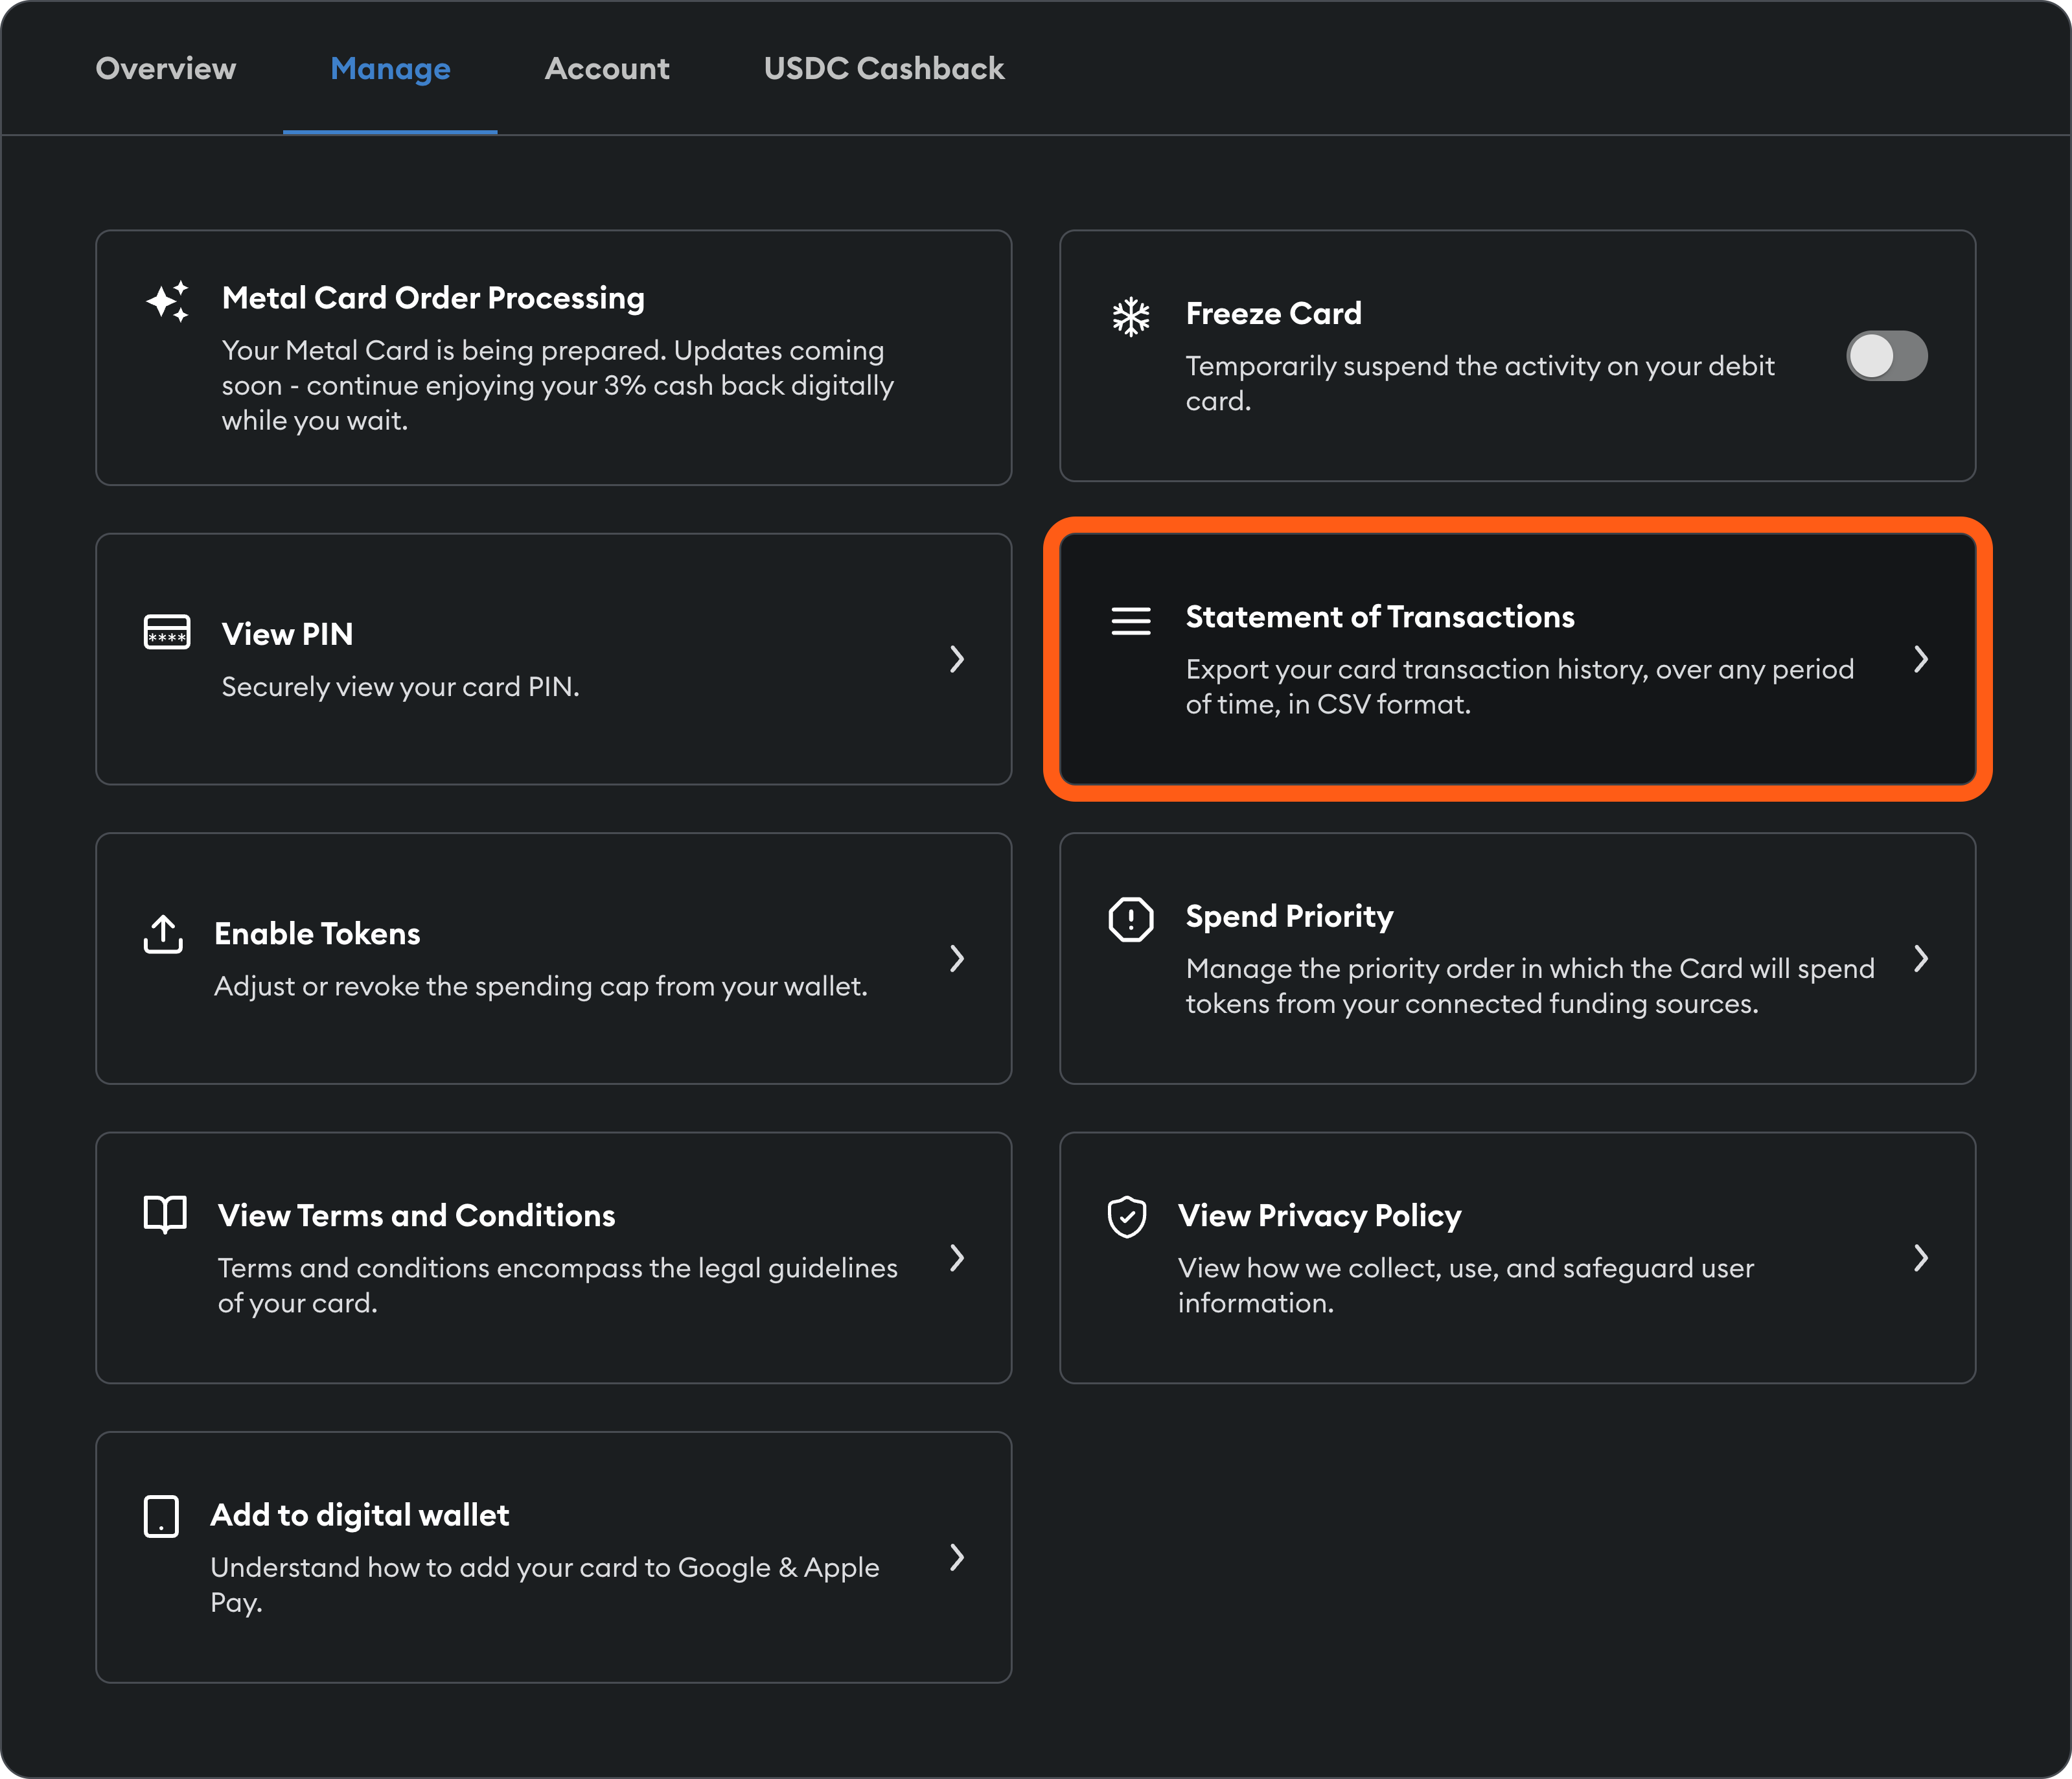This screenshot has height=1779, width=2072.
Task: Click the digital wallet phone icon
Action: (x=161, y=1517)
